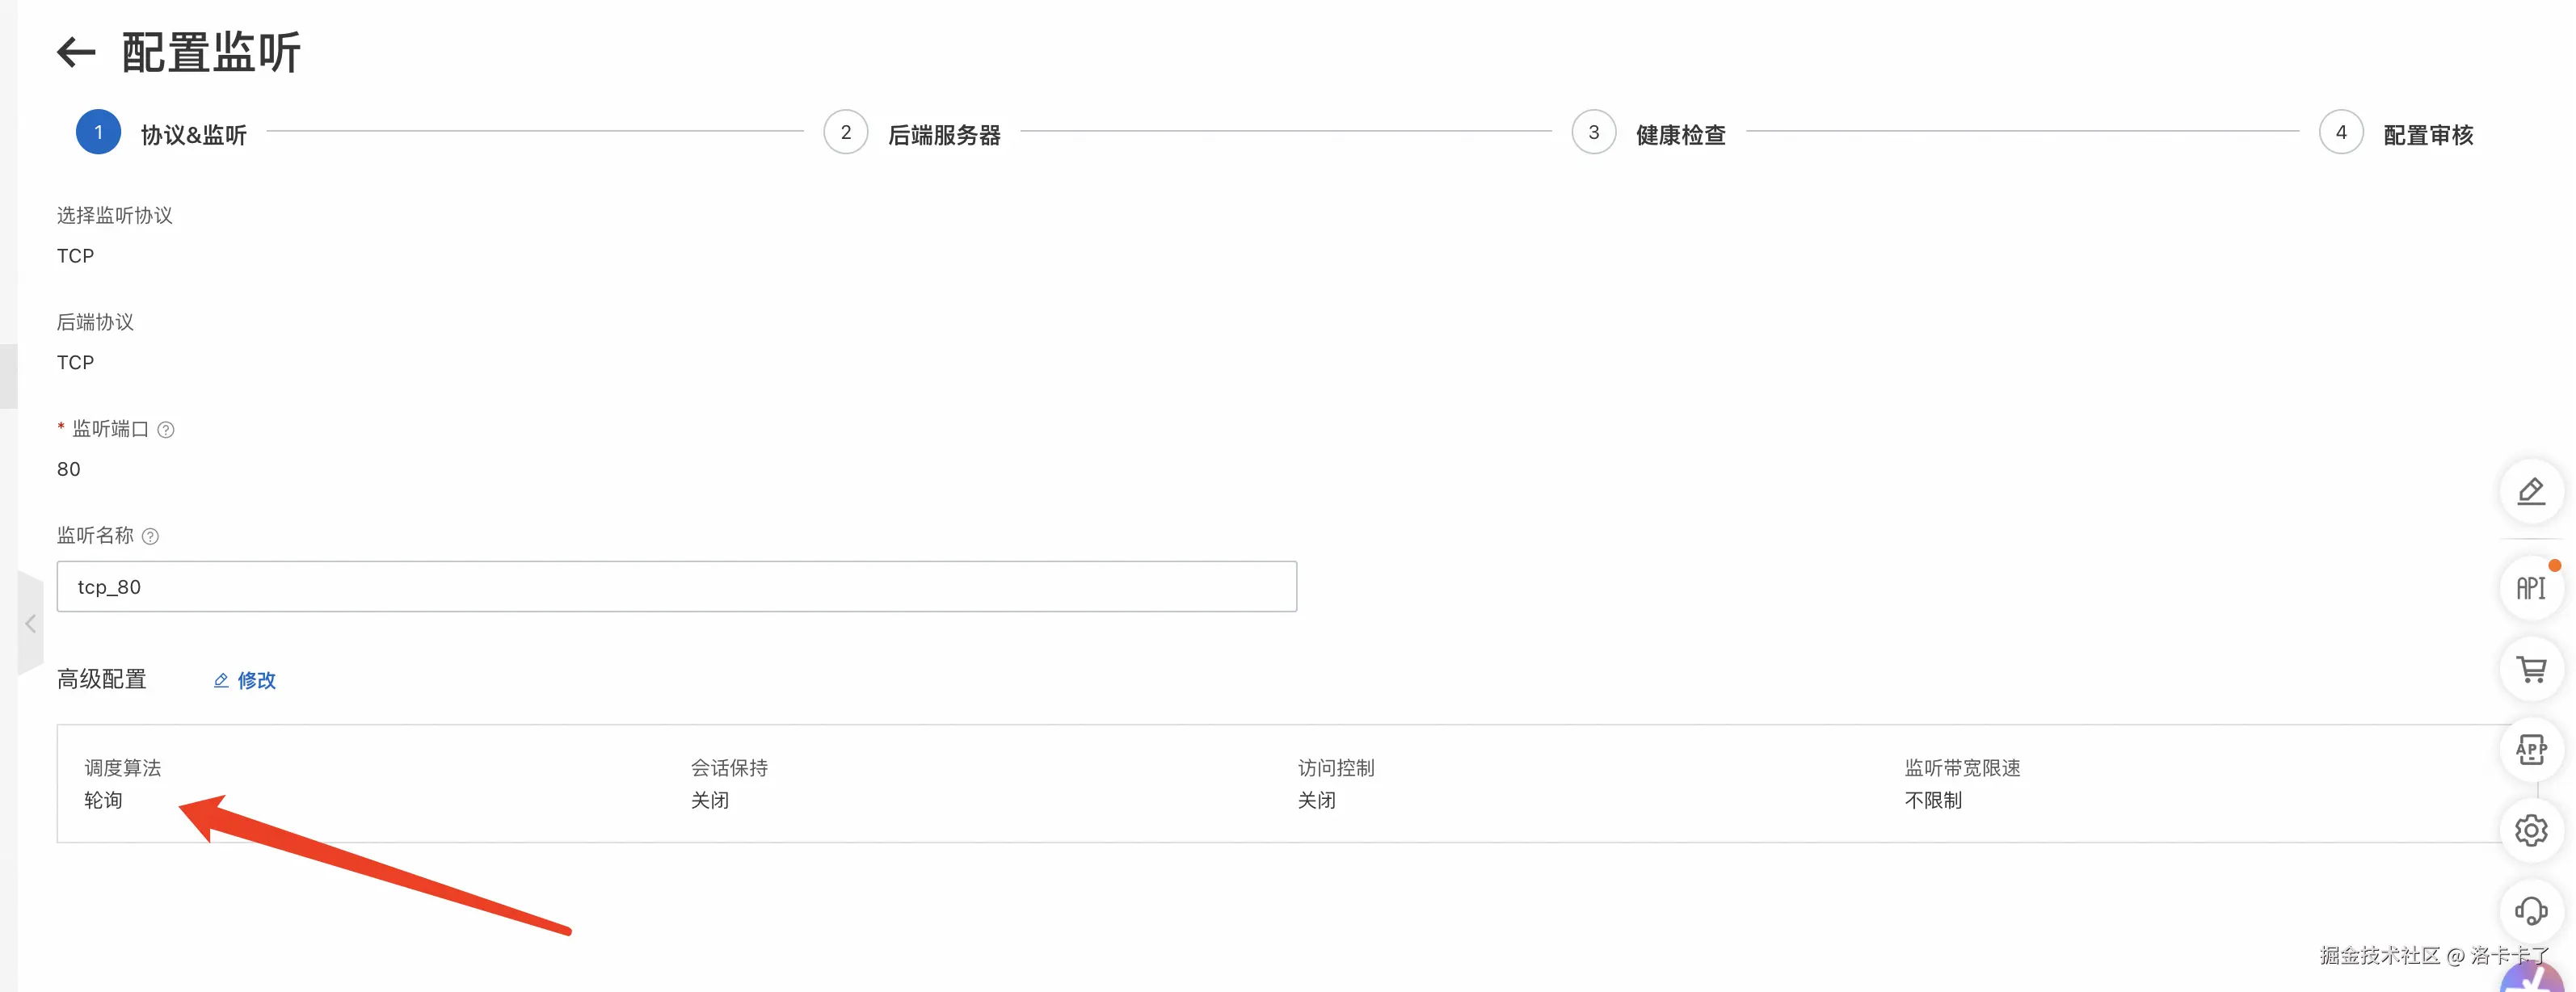Click help icon next to 监听名称
Image resolution: width=2576 pixels, height=992 pixels.
coord(150,537)
